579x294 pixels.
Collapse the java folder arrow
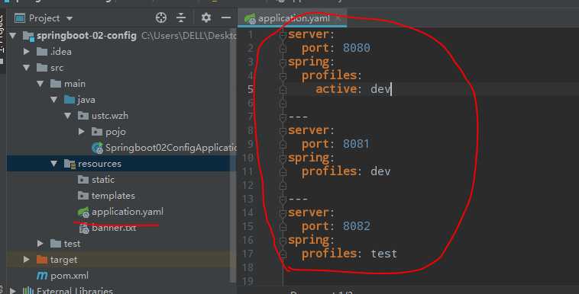pyautogui.click(x=54, y=100)
